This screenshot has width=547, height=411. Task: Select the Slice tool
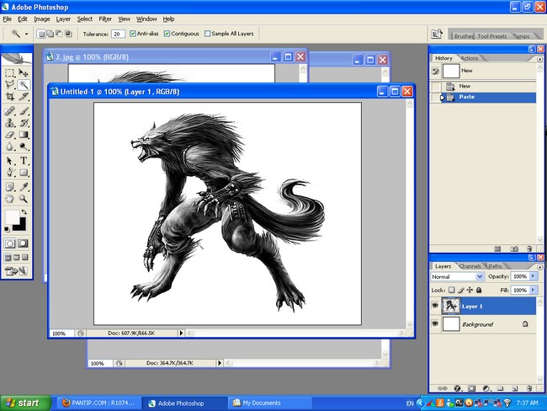tap(24, 96)
